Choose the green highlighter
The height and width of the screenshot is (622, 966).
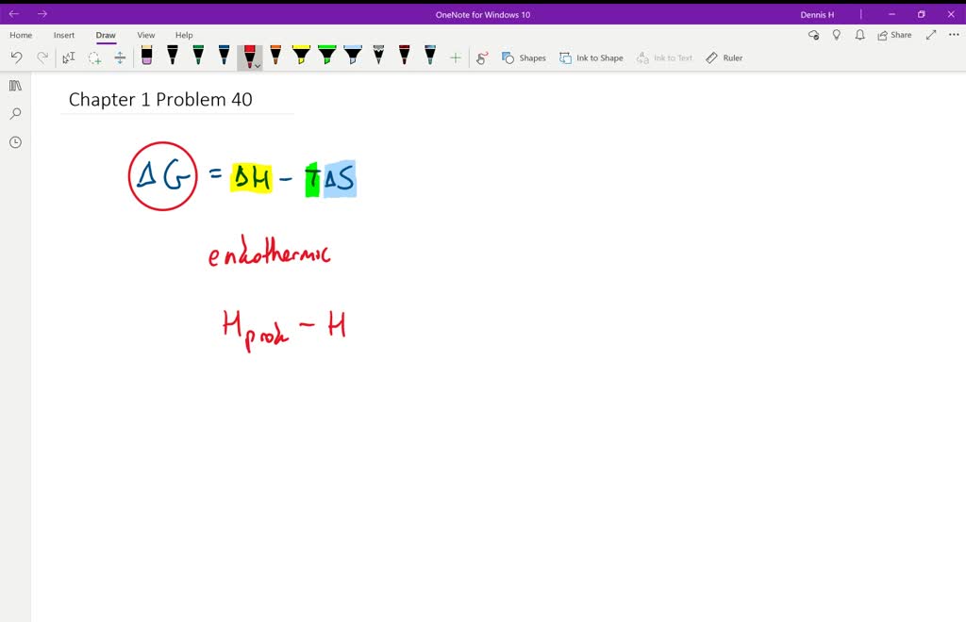[x=327, y=56]
